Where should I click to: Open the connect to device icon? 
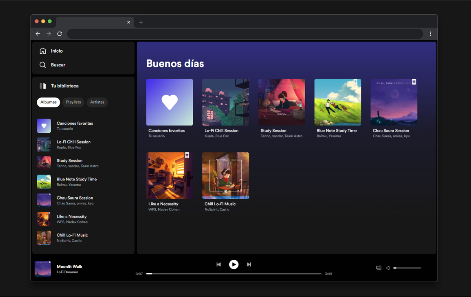pos(379,268)
